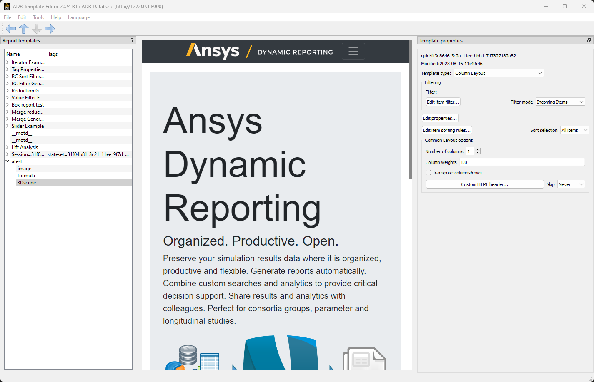Click the blue left arrow toolbar icon
This screenshot has height=382, width=594.
point(11,29)
